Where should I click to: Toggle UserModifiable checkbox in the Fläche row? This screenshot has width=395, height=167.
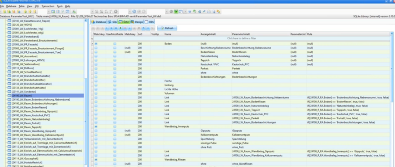[115, 80]
